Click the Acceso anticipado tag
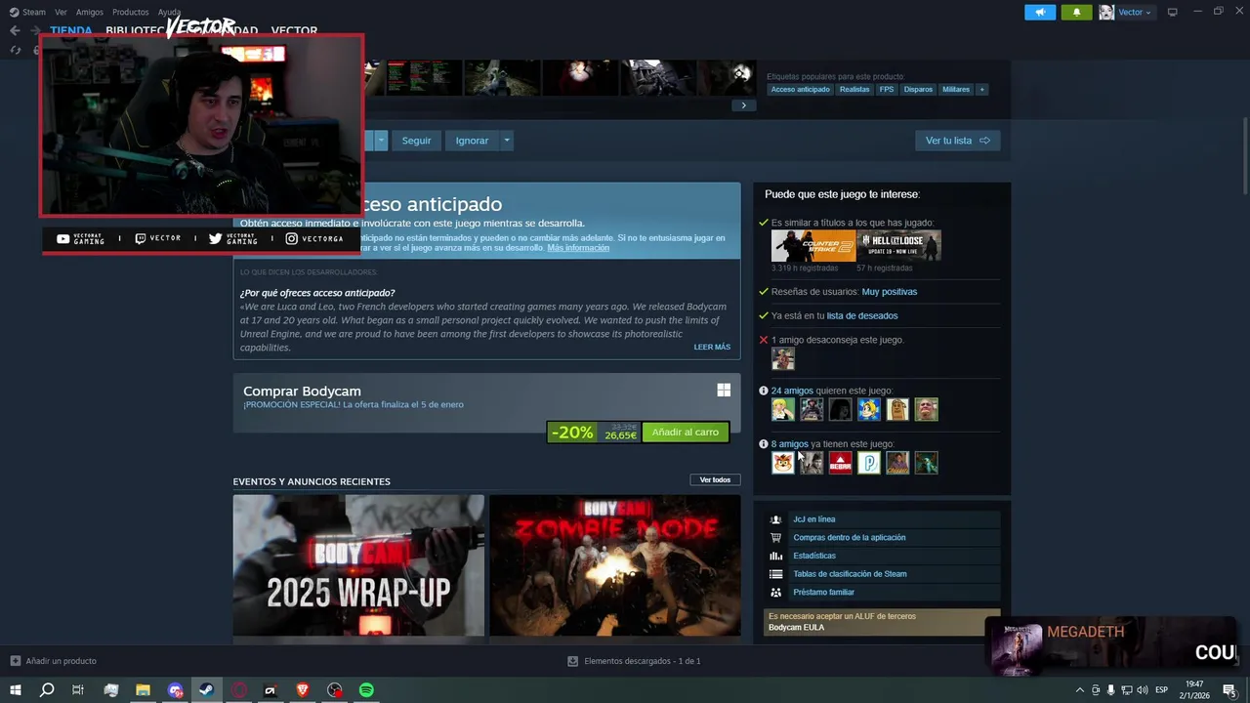The width and height of the screenshot is (1250, 703). coord(800,89)
